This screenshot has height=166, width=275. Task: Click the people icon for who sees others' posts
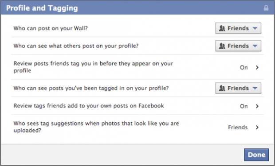[222, 46]
